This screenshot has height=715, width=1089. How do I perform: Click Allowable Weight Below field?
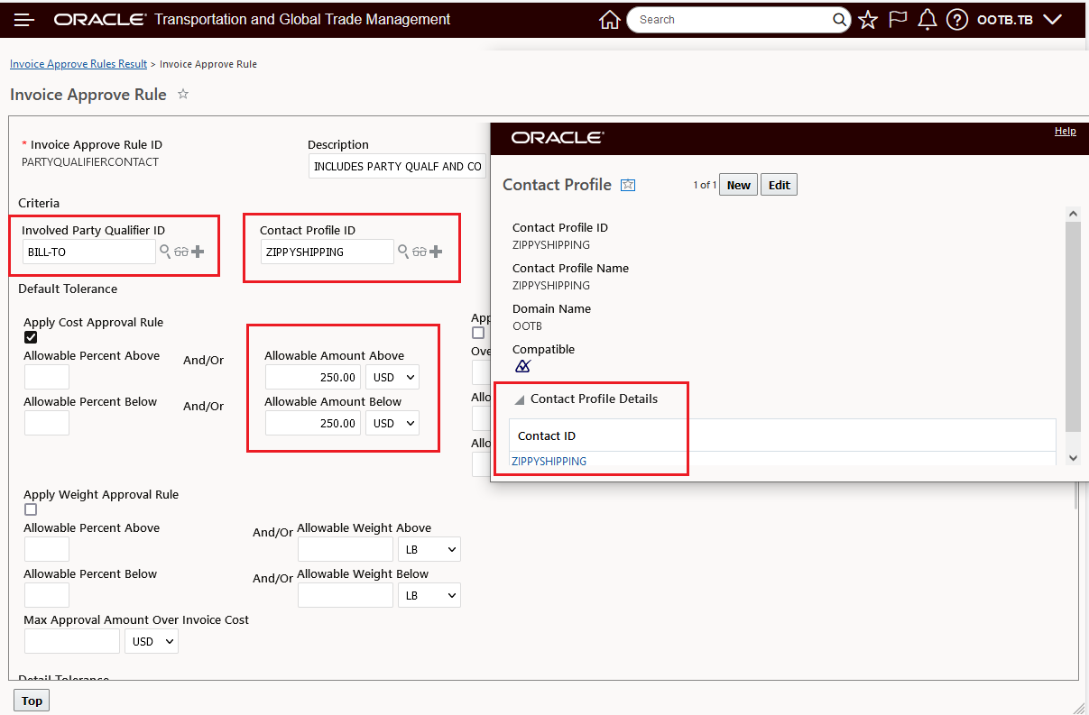click(346, 595)
